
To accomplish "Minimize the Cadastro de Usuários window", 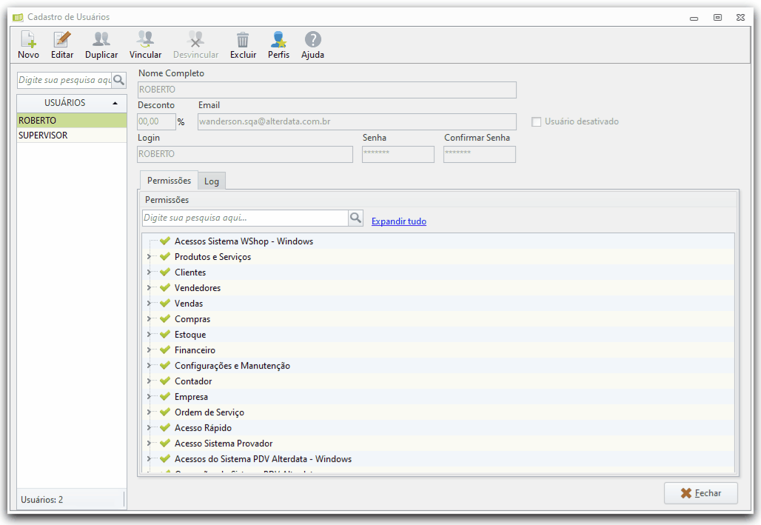I will click(694, 19).
